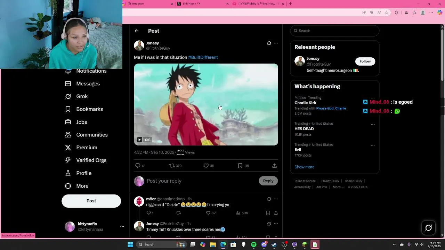Open Grok in sidebar
This screenshot has width=445, height=250.
click(x=76, y=97)
